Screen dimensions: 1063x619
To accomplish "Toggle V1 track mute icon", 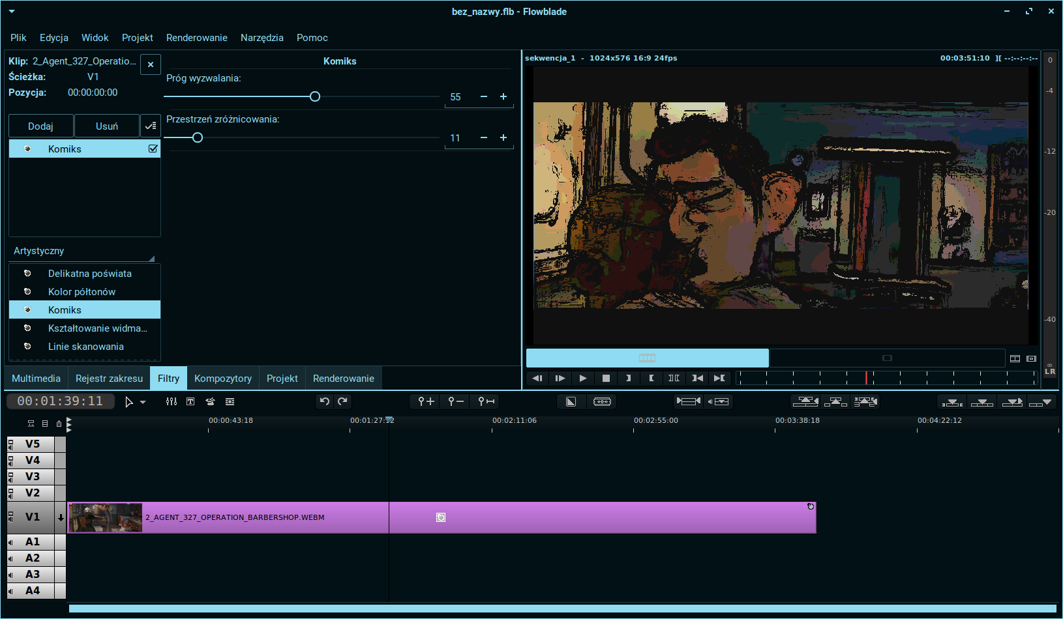I will click(x=10, y=517).
